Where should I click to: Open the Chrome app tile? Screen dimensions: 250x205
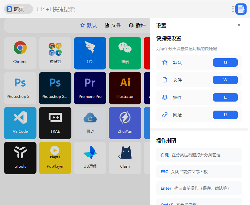[20, 53]
